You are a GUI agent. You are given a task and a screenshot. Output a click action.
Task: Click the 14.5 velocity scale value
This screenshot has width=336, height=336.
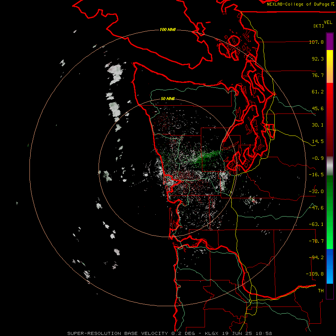318,141
